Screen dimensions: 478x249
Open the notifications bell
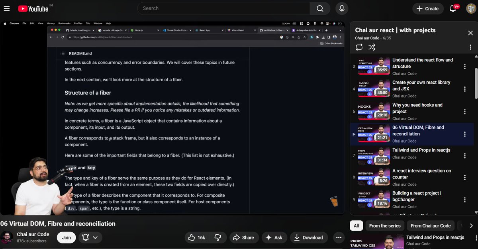pyautogui.click(x=453, y=8)
